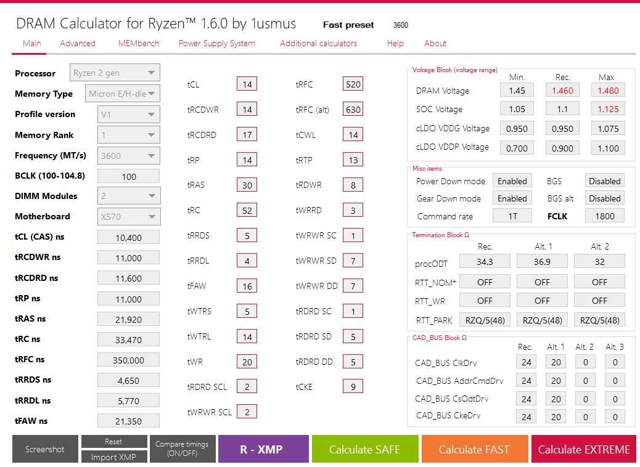
Task: Click Gear Down mode Enabled field
Action: (512, 198)
